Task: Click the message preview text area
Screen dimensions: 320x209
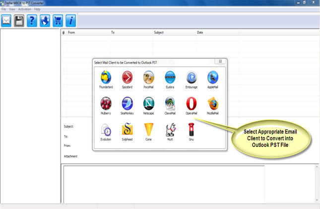Action: (x=164, y=184)
